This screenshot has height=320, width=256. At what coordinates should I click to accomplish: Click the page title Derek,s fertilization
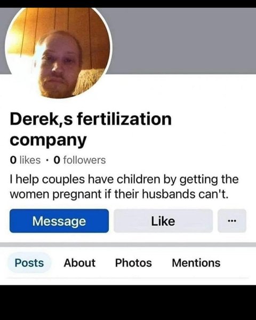(91, 119)
